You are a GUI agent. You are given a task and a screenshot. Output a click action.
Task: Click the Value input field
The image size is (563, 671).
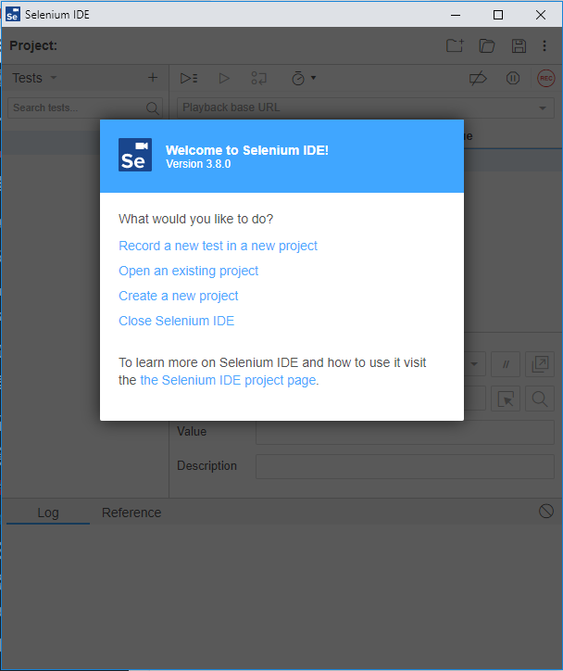[405, 432]
